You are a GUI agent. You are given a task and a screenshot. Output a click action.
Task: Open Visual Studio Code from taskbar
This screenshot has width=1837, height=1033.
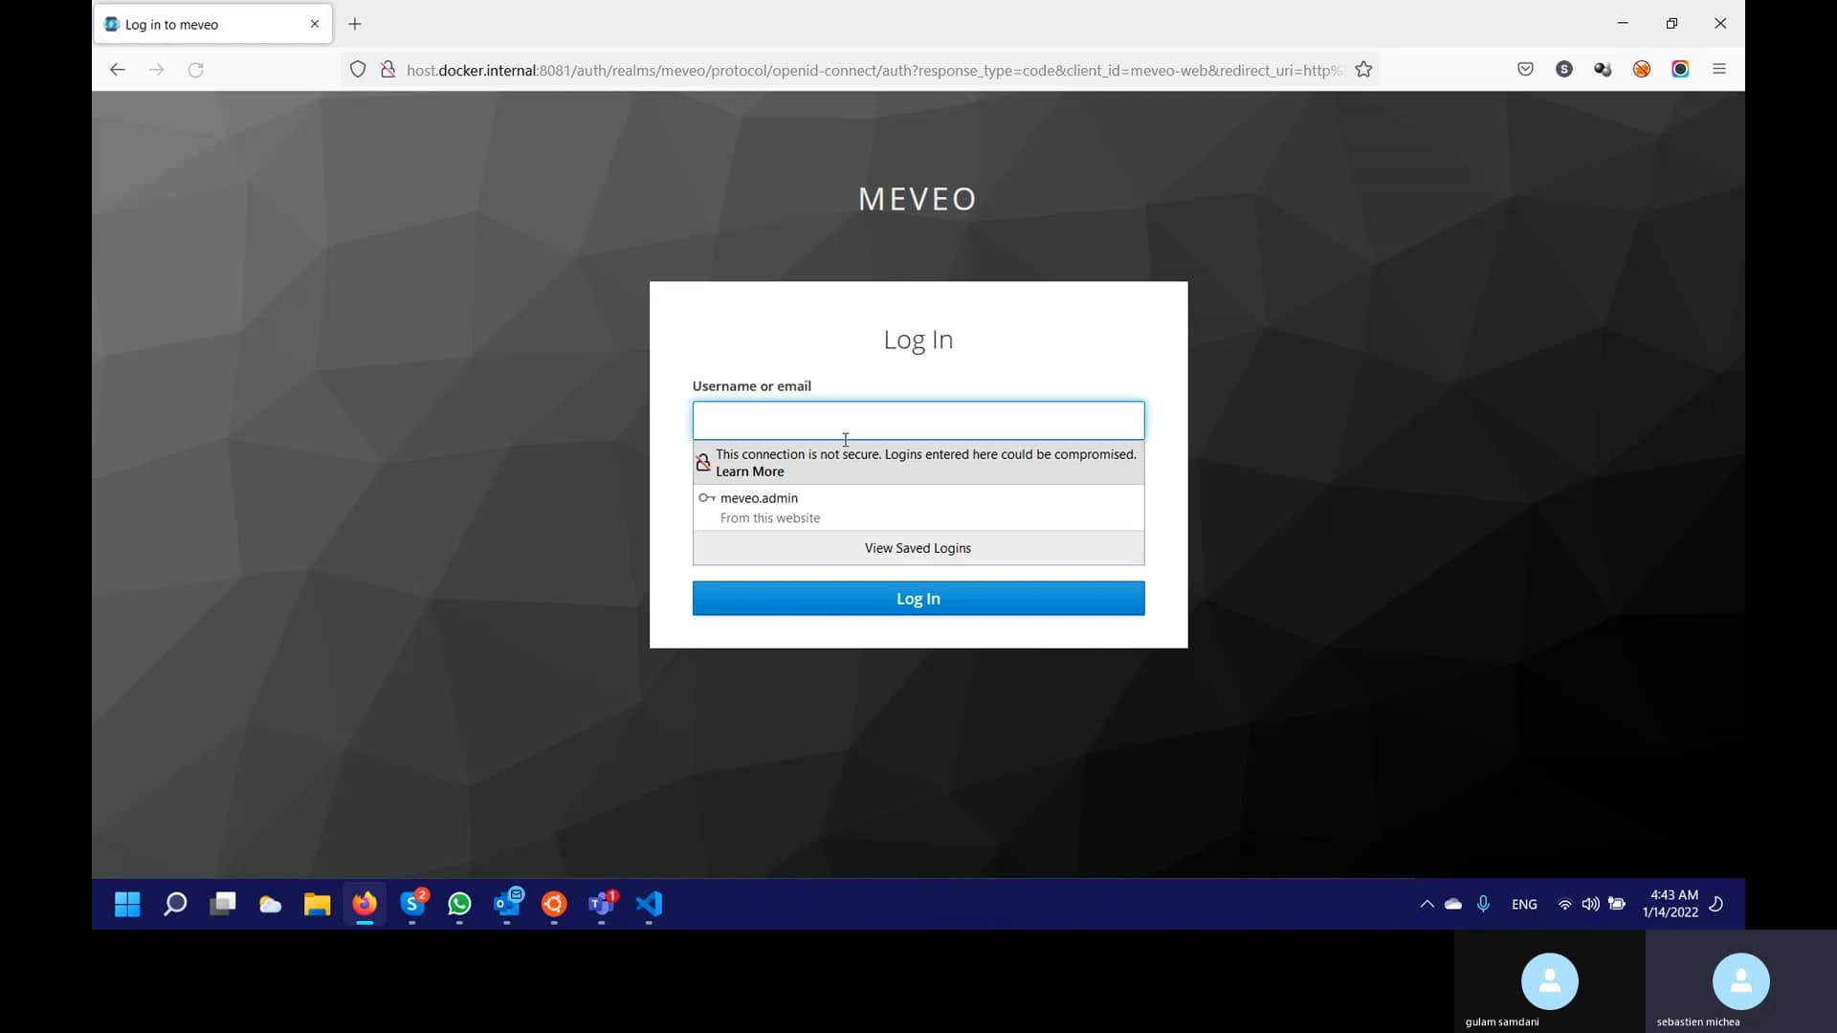(x=649, y=904)
